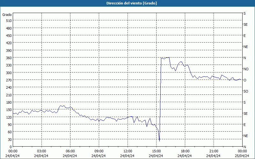Click the compass label 'S' aligned with 180
Viewport: 255px width, 159px height.
click(244, 102)
